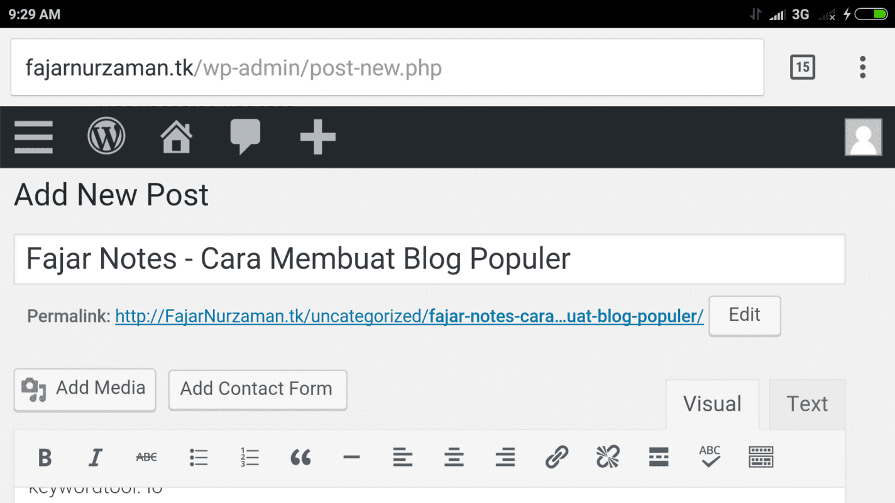Open comments via the speech bubble icon
The width and height of the screenshot is (895, 503).
click(x=245, y=137)
